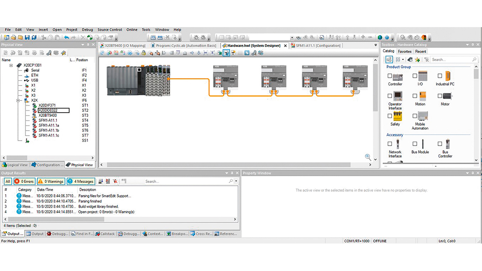Switch to SFM1-A11.1 Configuration tab
482x271 pixels.
[316, 46]
